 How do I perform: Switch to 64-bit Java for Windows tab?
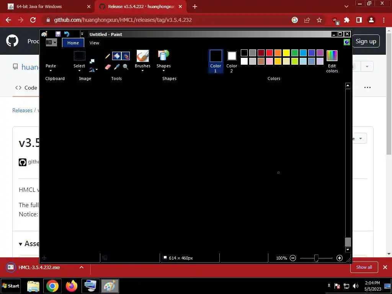tap(47, 7)
